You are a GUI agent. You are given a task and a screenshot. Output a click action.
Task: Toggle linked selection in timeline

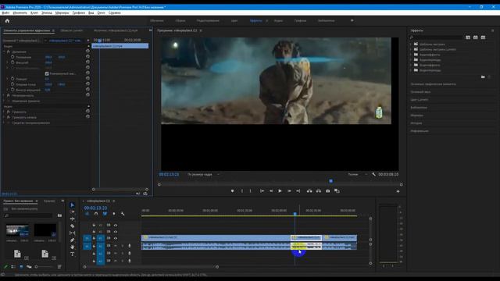coord(105,214)
